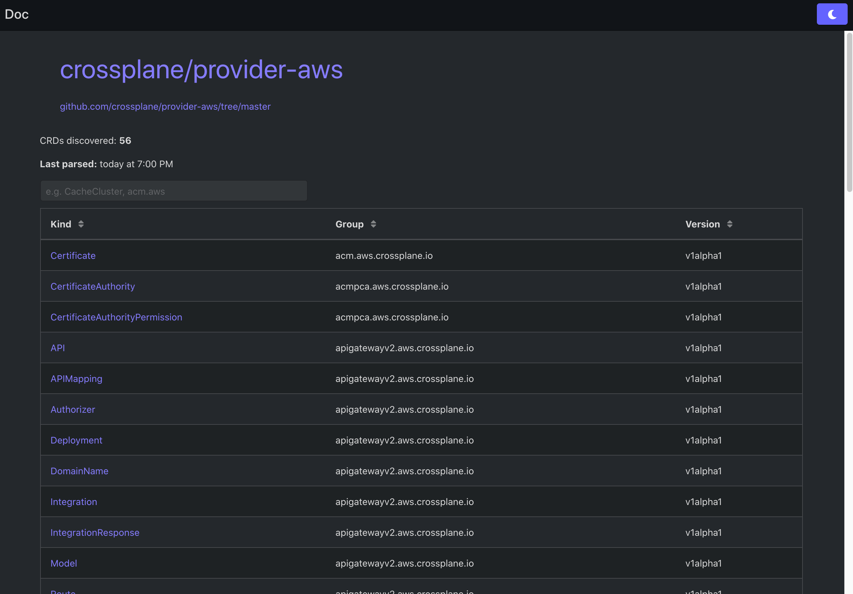Click v1alpha1 in the DomainName row

pyautogui.click(x=703, y=471)
